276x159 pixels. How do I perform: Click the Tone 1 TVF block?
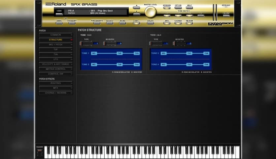click(x=120, y=53)
